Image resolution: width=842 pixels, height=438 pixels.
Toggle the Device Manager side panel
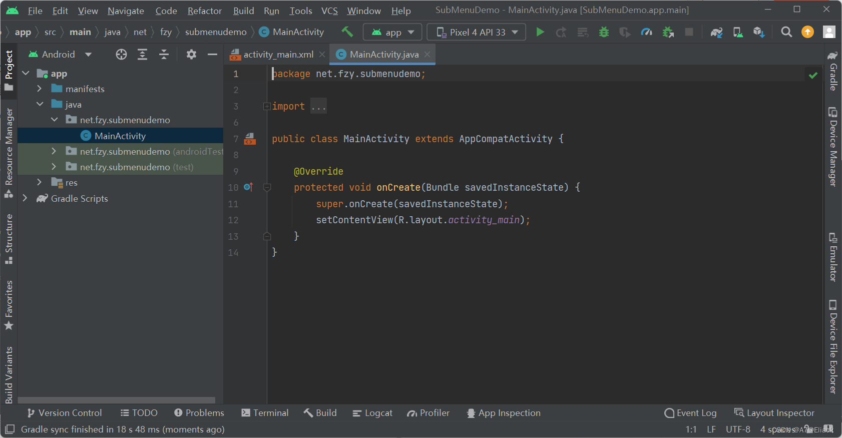(832, 146)
